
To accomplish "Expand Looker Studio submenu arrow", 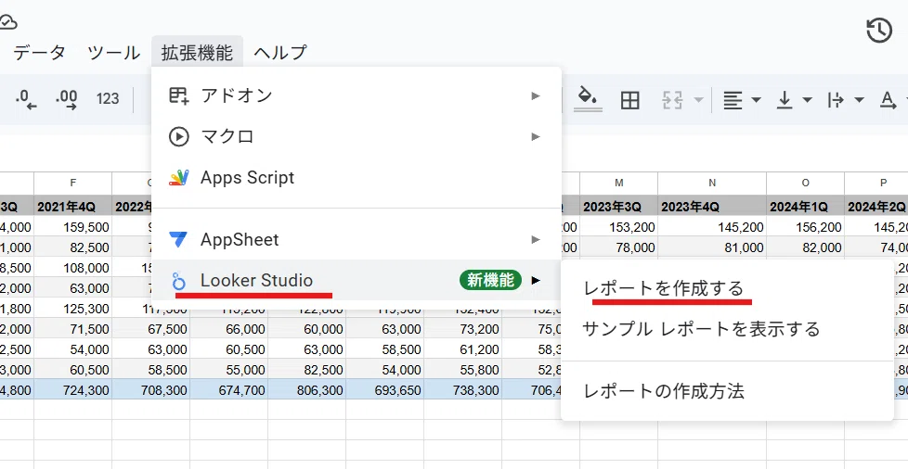I will pos(536,281).
